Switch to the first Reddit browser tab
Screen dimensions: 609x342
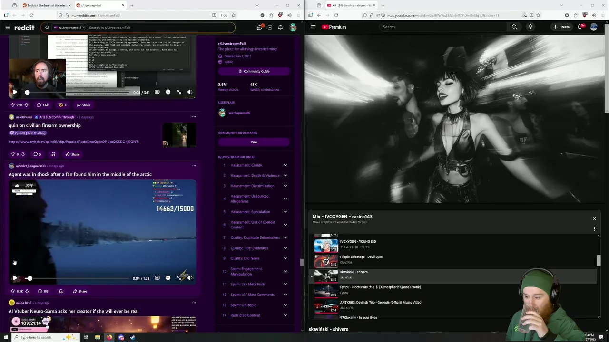[x=46, y=5]
